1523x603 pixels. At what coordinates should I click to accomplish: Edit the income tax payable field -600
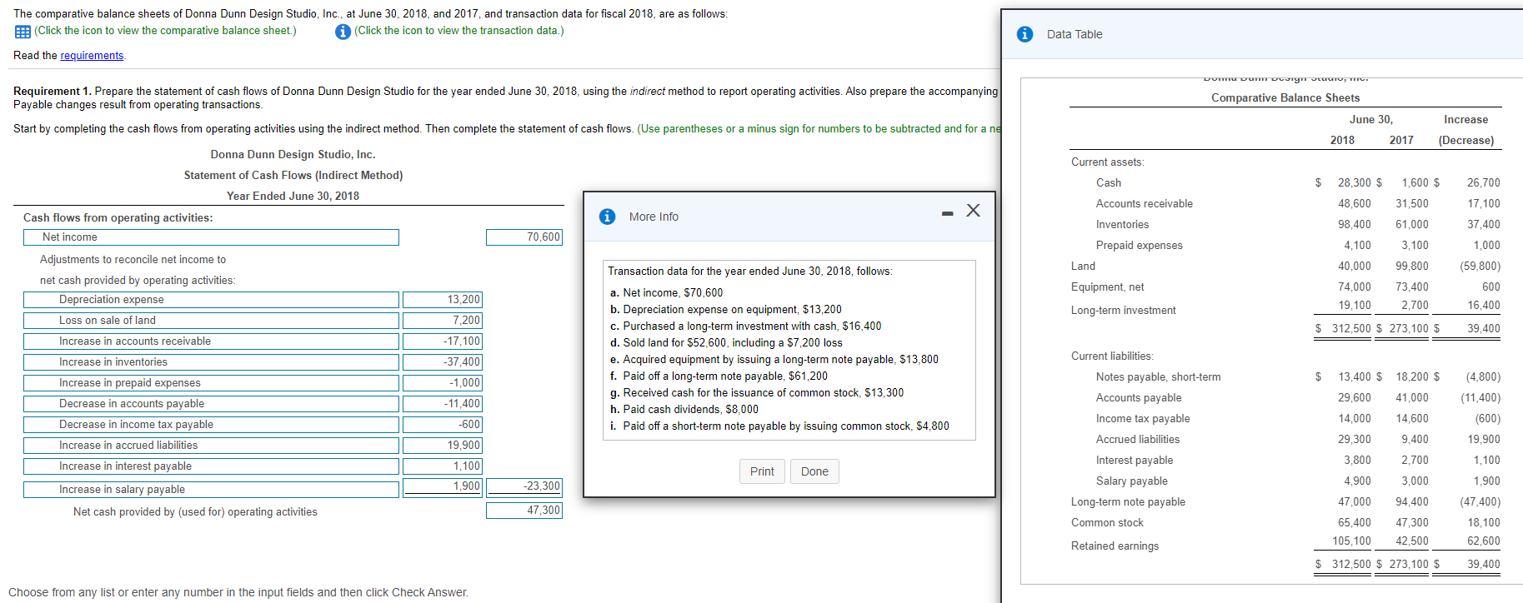tap(443, 425)
